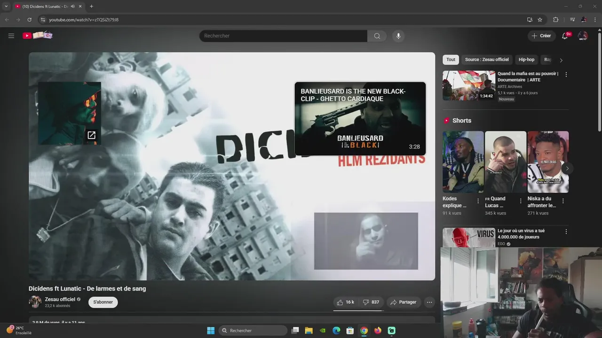Open options for Niska short
This screenshot has width=602, height=338.
(x=563, y=201)
